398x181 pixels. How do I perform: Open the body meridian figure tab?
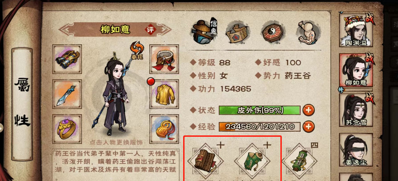coord(309,32)
